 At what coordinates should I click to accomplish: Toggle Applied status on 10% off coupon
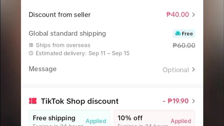181,121
